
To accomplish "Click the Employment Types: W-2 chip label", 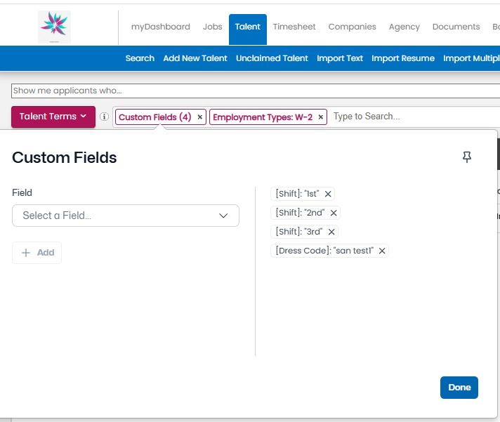I will (263, 117).
